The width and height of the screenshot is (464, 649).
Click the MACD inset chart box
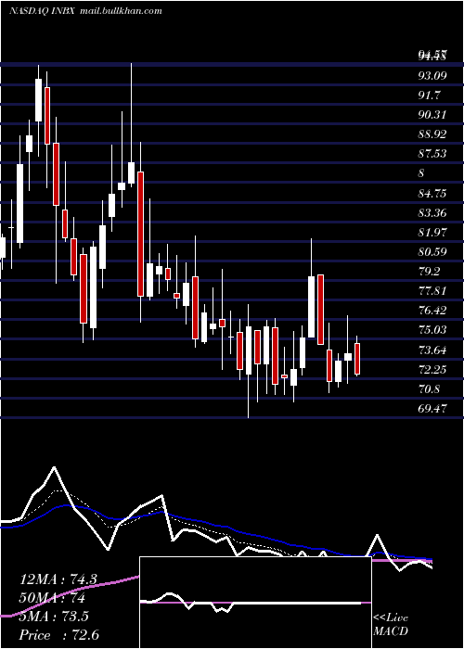click(255, 603)
